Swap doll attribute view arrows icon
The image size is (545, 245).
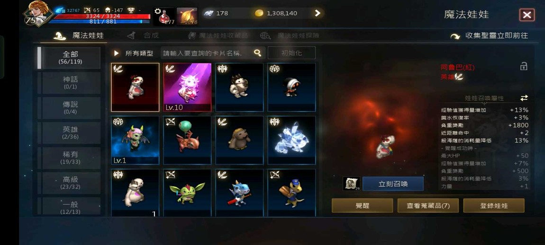(524, 98)
